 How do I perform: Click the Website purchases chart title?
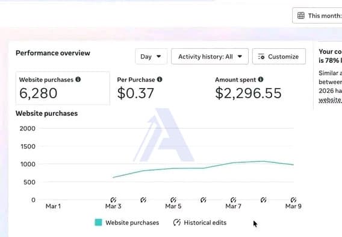[47, 113]
